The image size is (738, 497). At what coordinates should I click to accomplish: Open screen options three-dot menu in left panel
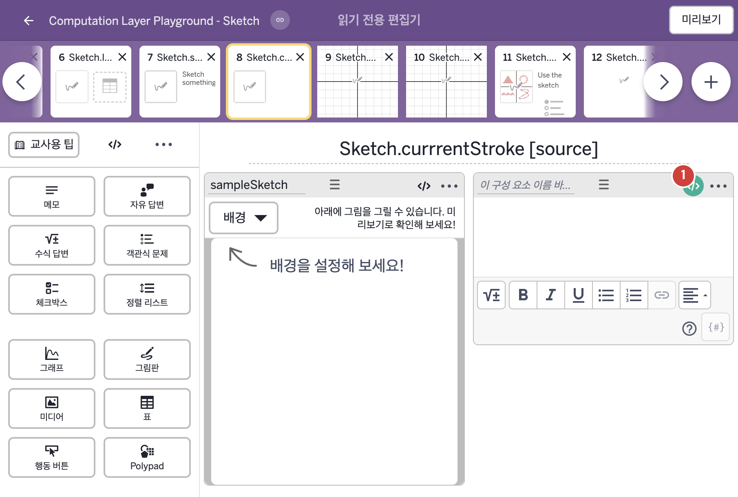(164, 144)
